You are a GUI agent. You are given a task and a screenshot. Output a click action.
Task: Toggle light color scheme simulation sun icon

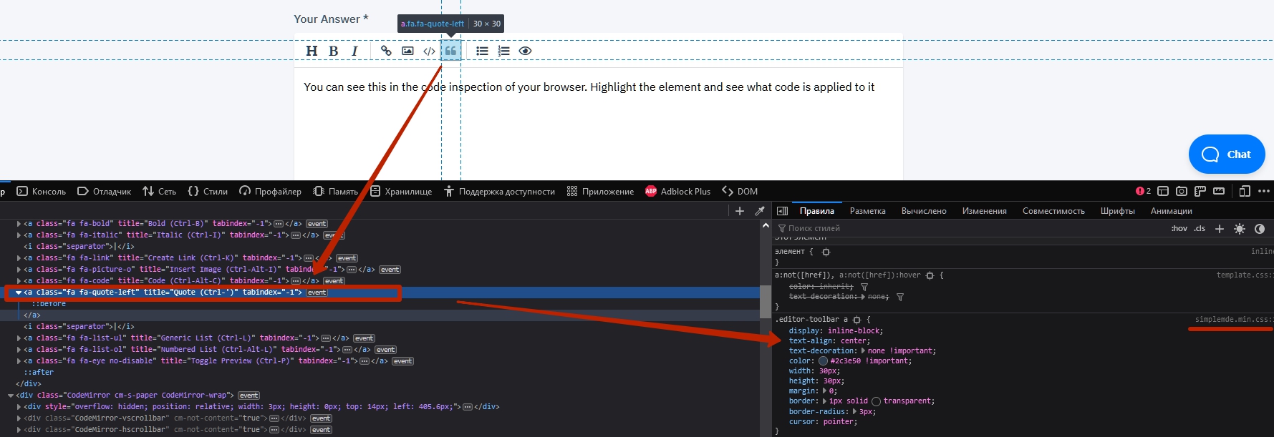coord(1240,229)
